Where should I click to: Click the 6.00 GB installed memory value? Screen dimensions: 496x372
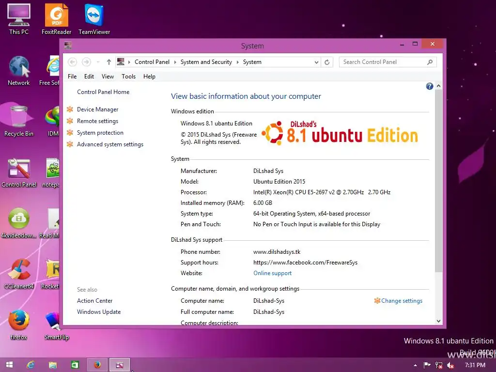click(263, 203)
